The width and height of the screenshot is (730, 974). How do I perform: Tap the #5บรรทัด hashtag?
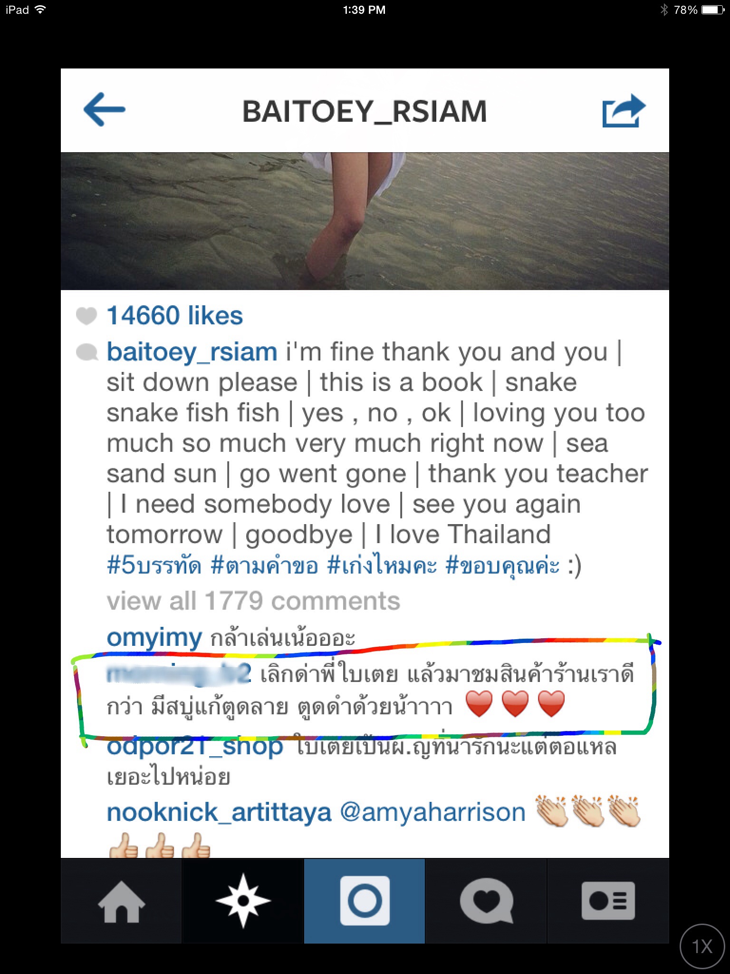click(154, 565)
